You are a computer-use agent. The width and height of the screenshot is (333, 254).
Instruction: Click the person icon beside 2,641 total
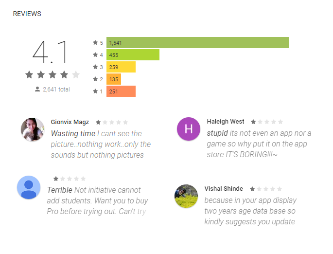pos(37,89)
